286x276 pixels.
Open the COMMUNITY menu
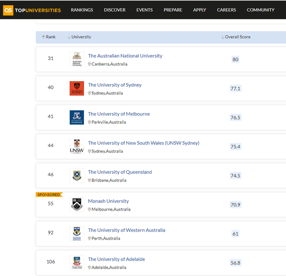coord(261,10)
